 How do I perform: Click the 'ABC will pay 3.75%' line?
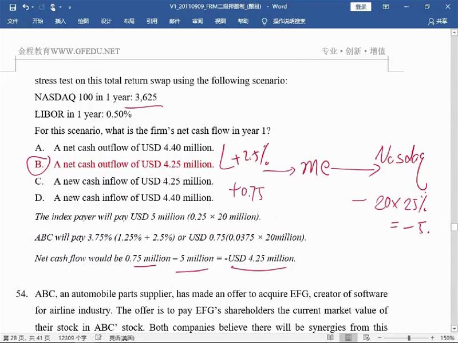[x=170, y=237]
